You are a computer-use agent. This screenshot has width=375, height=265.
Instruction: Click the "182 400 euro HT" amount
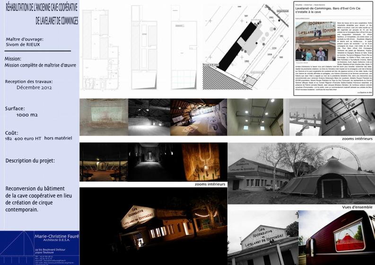[x=23, y=138]
